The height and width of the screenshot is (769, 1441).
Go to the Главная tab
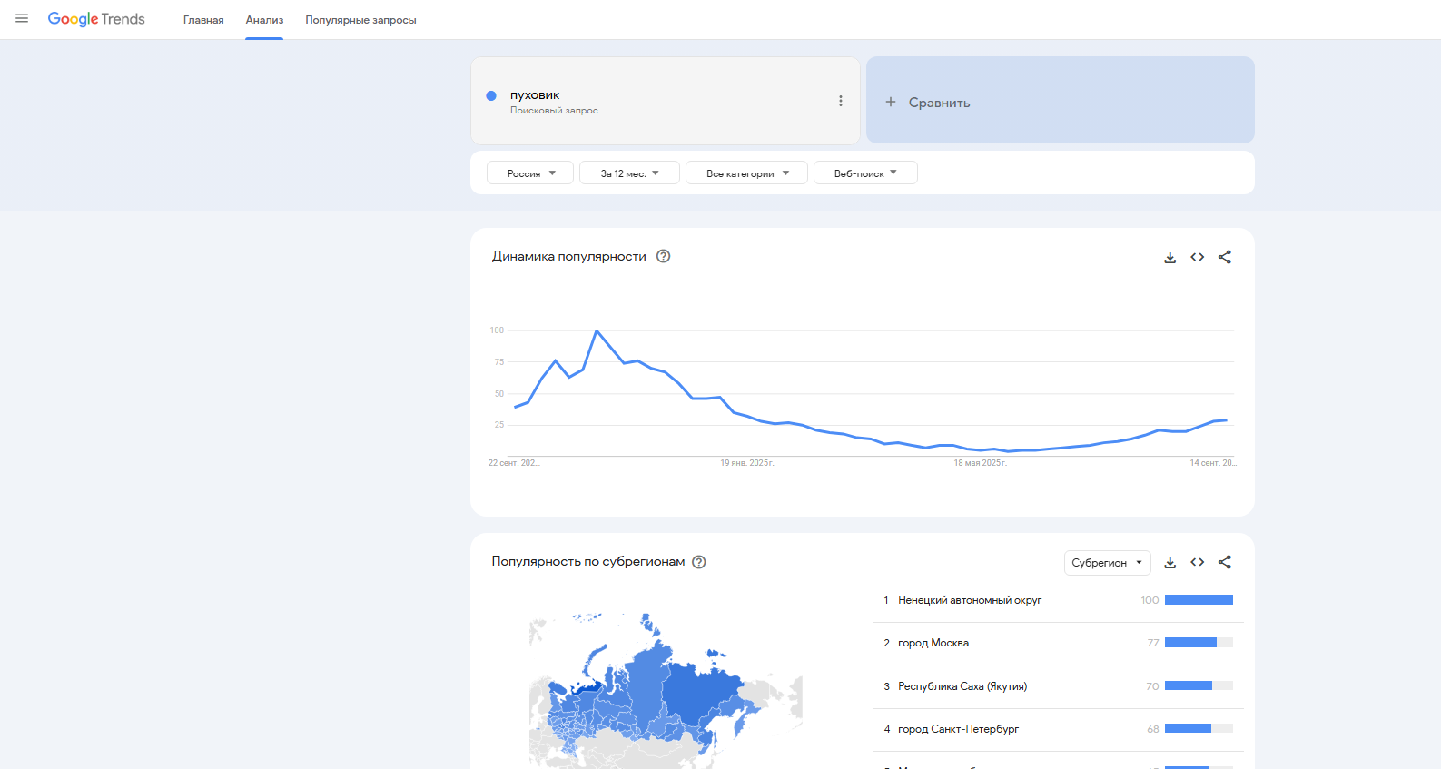(x=203, y=20)
